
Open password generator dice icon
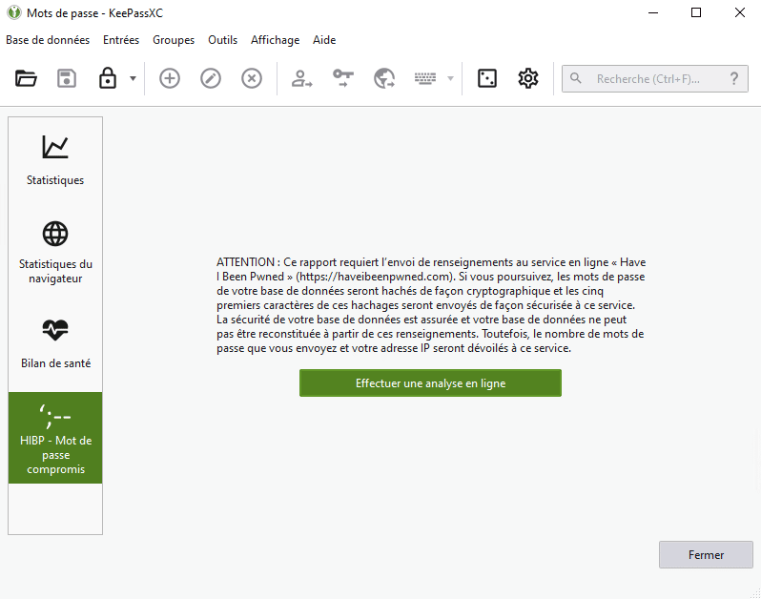486,78
